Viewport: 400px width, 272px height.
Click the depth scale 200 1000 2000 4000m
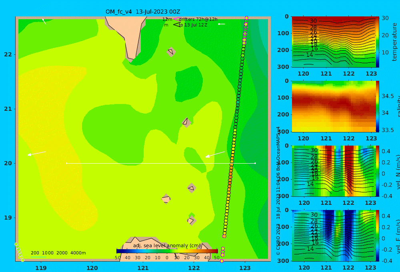tap(58, 253)
